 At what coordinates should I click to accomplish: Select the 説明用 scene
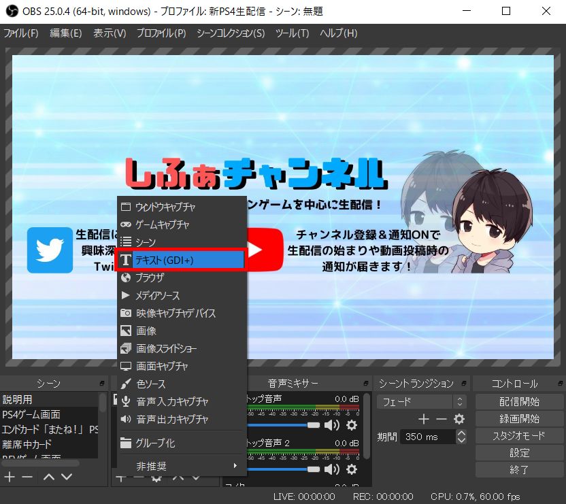pyautogui.click(x=49, y=399)
